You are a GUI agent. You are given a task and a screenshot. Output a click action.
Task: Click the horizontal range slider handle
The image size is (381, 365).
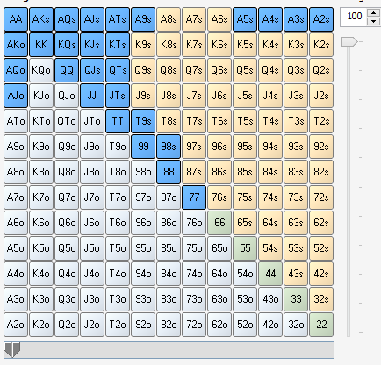click(x=12, y=350)
